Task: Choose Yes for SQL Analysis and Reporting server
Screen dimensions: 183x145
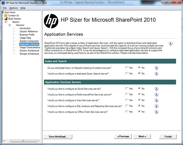Action: click(126, 106)
